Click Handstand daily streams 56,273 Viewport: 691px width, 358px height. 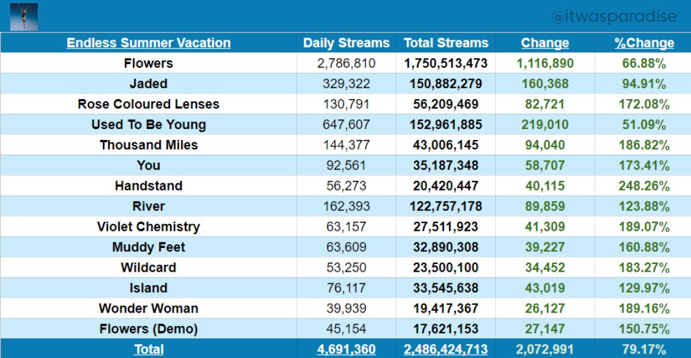coord(346,186)
